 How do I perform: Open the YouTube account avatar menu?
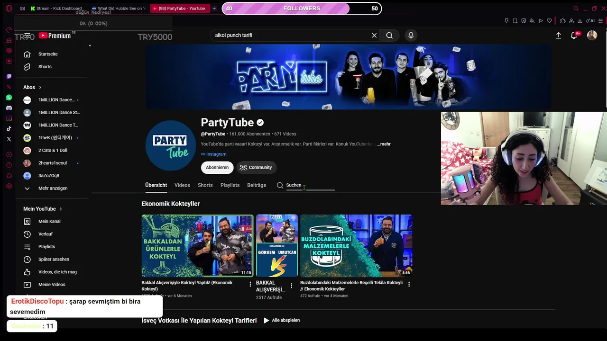coord(592,35)
